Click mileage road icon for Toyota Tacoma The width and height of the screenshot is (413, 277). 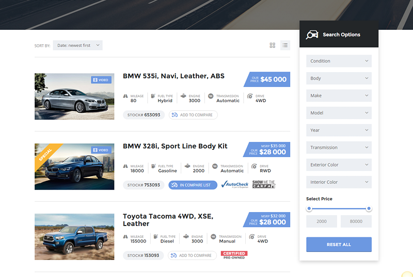point(125,237)
